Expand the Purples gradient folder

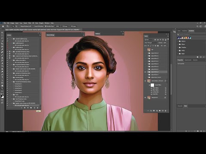point(178,47)
